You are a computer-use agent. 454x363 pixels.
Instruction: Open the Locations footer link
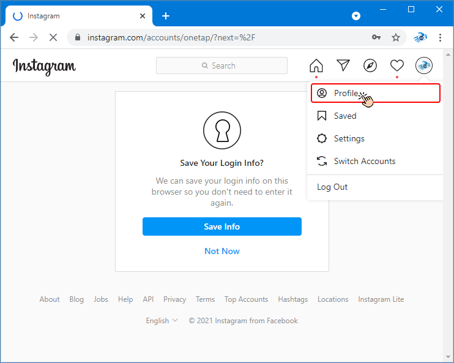tap(333, 299)
